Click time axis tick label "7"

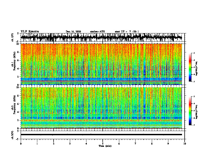click(136, 144)
